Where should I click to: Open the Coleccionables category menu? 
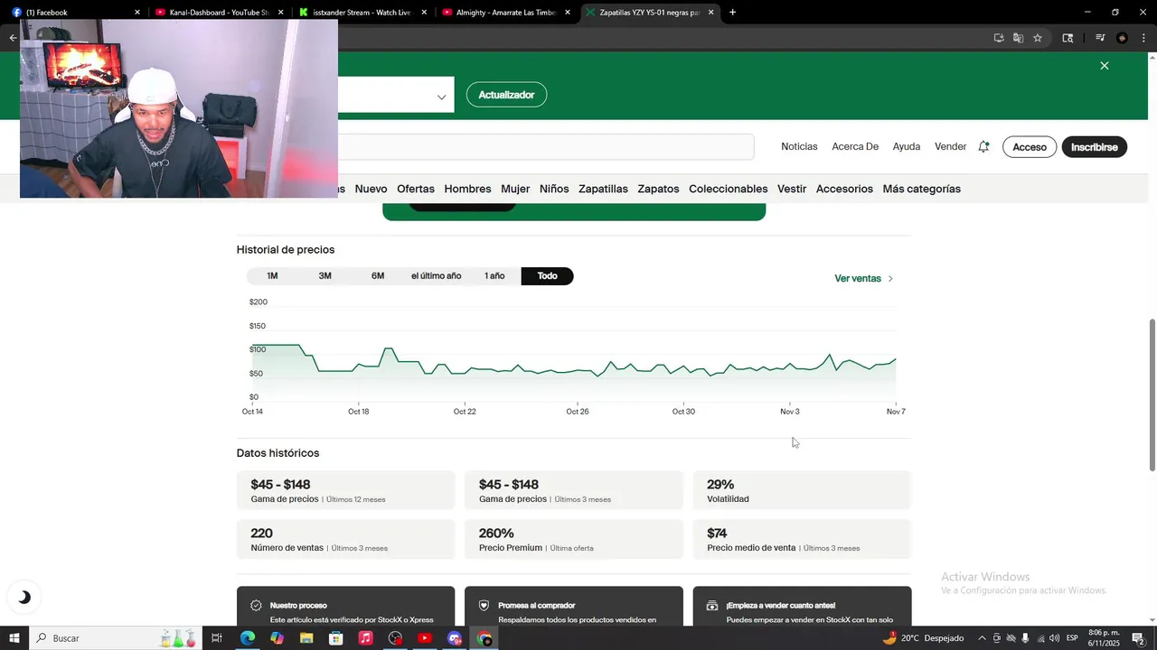coord(729,189)
